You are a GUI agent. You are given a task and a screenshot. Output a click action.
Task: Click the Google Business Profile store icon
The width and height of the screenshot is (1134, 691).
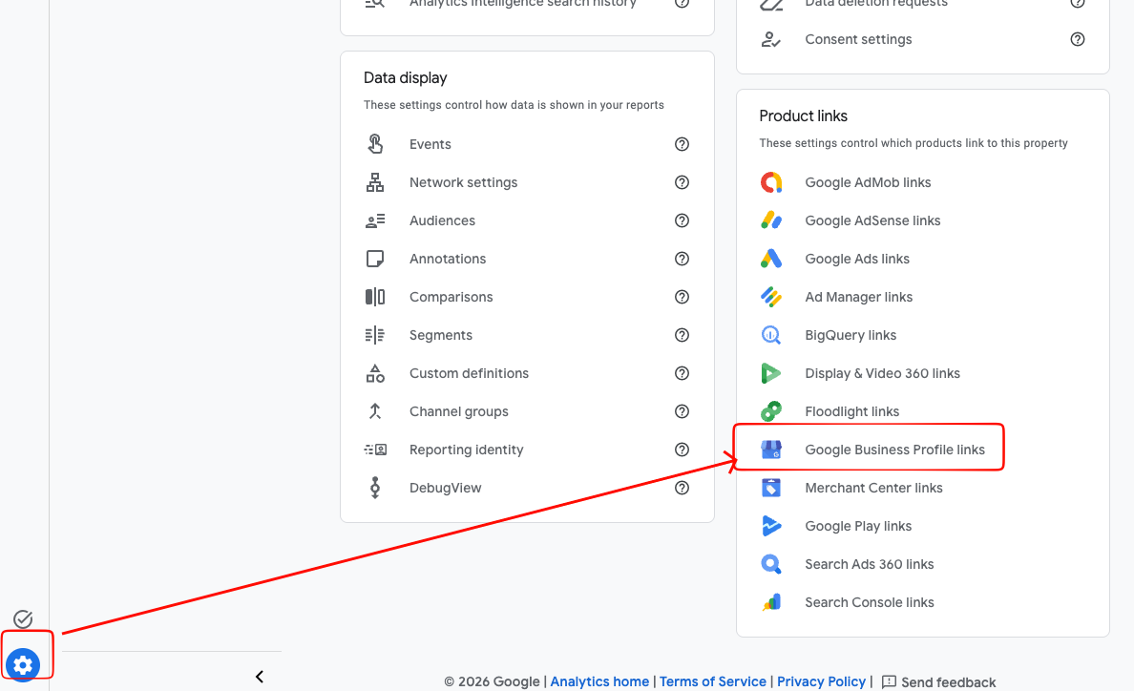point(771,450)
